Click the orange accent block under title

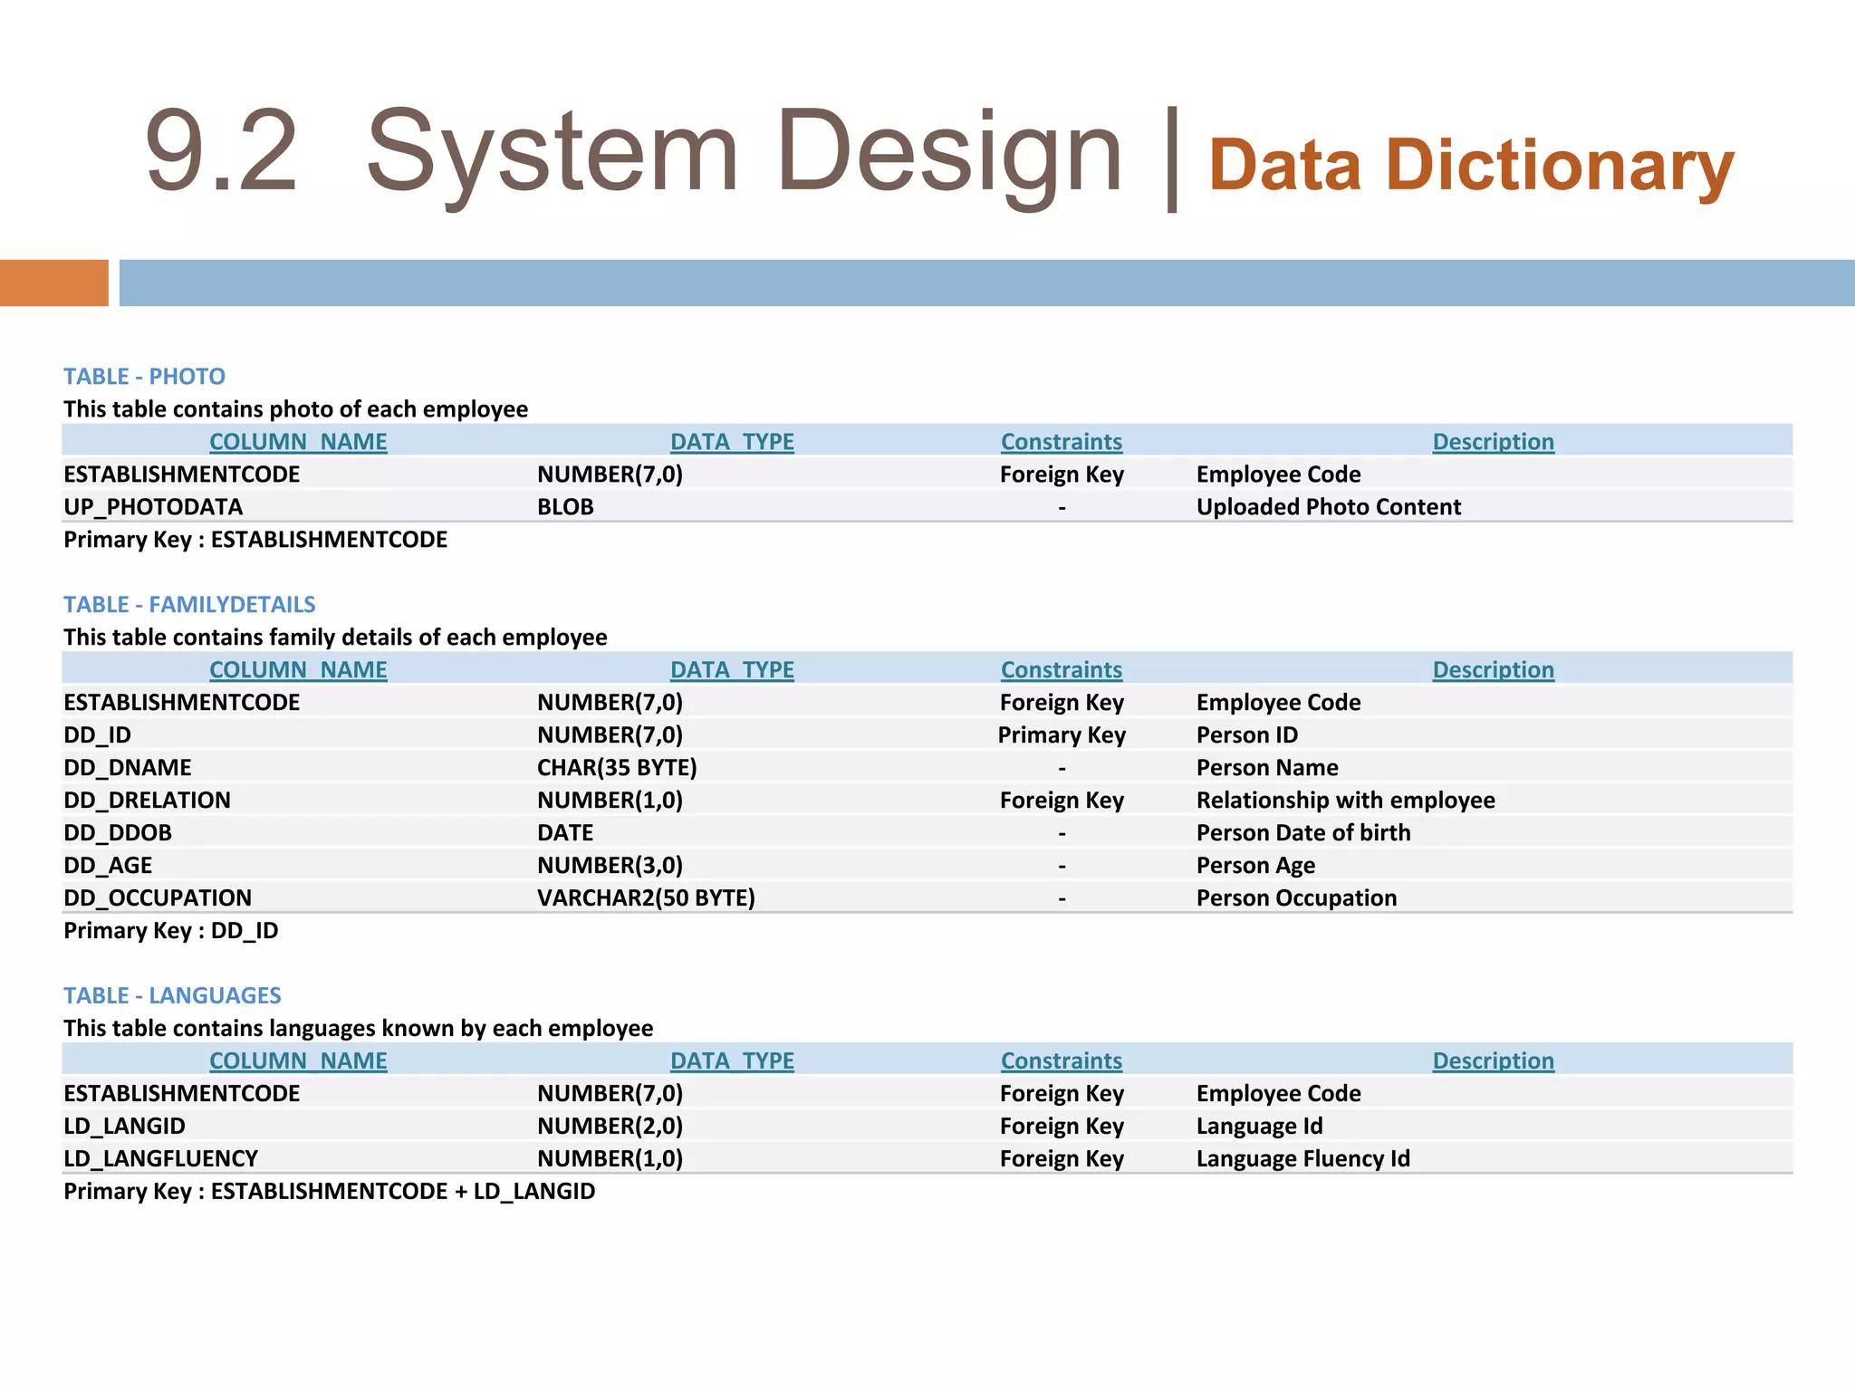click(x=54, y=283)
